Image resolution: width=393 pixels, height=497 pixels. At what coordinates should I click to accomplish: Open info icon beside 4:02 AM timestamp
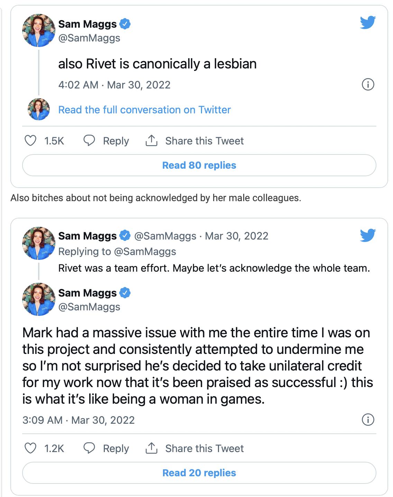[x=368, y=84]
